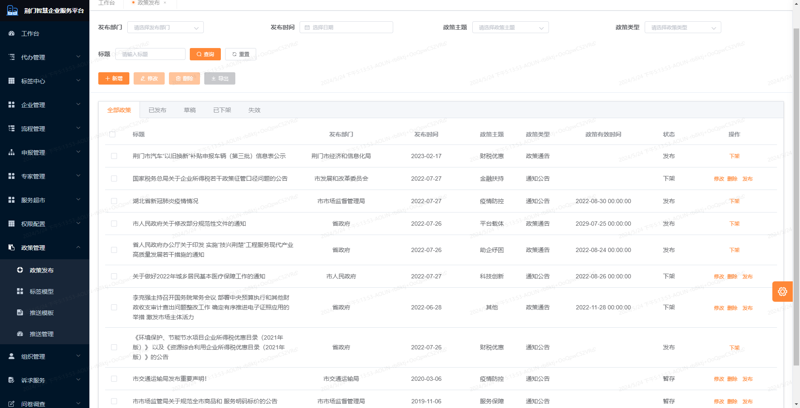Open the orange floating settings gear
800x408 pixels.
[783, 292]
